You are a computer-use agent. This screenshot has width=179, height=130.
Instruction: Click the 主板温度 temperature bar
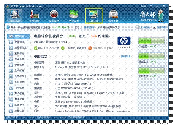tap(152, 71)
